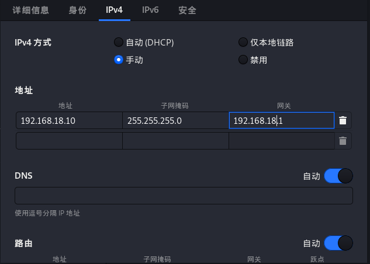Toggle the 路由 自动 switch
The image size is (370, 264).
(338, 242)
